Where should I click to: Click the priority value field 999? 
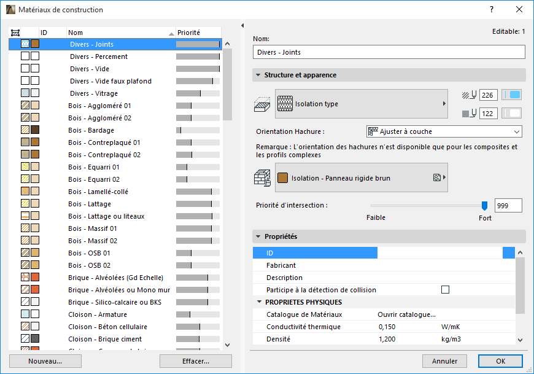click(x=508, y=205)
